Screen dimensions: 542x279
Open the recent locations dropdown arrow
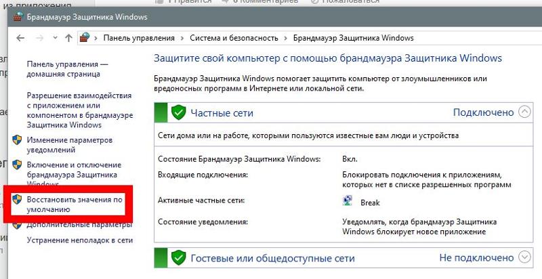[x=55, y=38]
